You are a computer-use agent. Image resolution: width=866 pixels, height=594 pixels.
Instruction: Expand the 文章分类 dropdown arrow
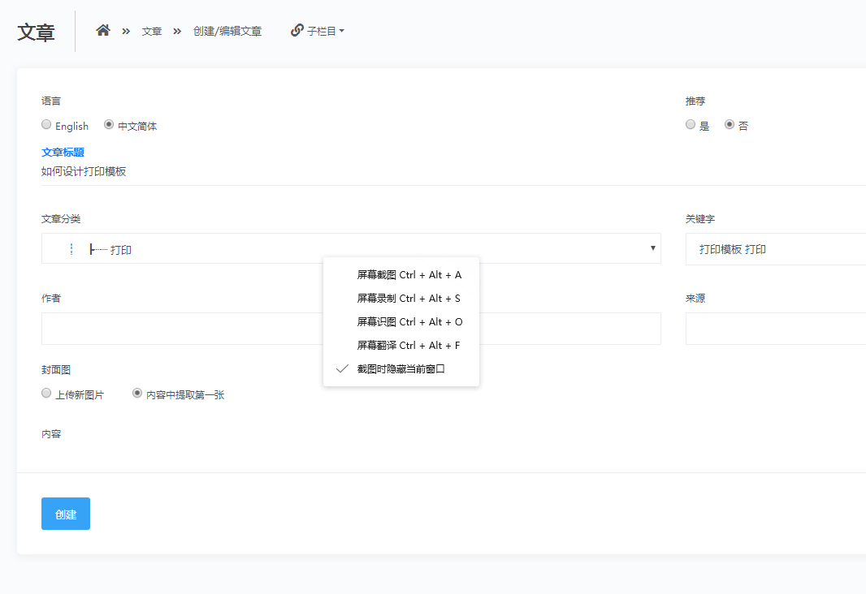[652, 248]
